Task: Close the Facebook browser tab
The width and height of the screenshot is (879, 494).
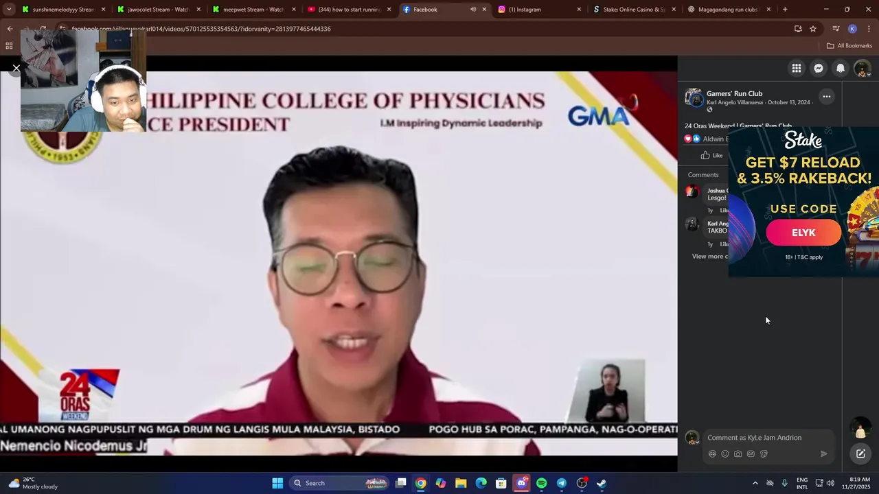Action: coord(484,10)
